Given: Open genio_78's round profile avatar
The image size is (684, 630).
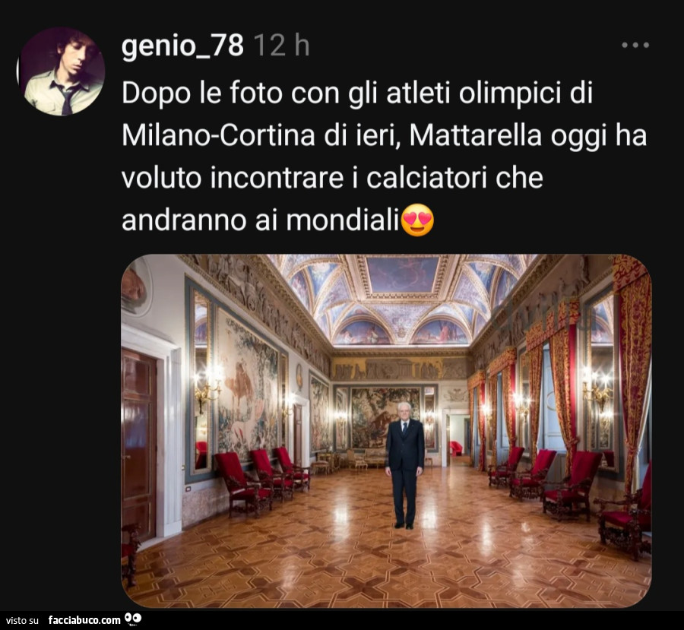Looking at the screenshot, I should [x=62, y=71].
